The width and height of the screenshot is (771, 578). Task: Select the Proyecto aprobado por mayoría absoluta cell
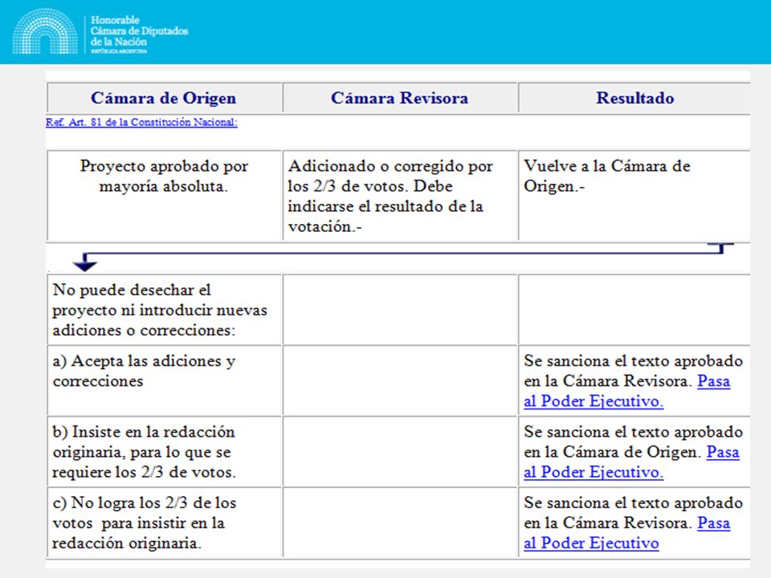point(164,196)
